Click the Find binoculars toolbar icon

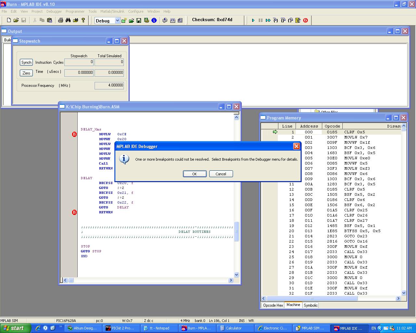[x=68, y=20]
